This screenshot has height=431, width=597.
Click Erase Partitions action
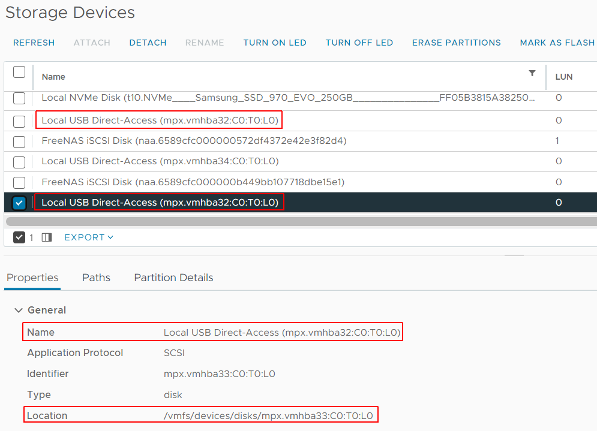[x=456, y=43]
